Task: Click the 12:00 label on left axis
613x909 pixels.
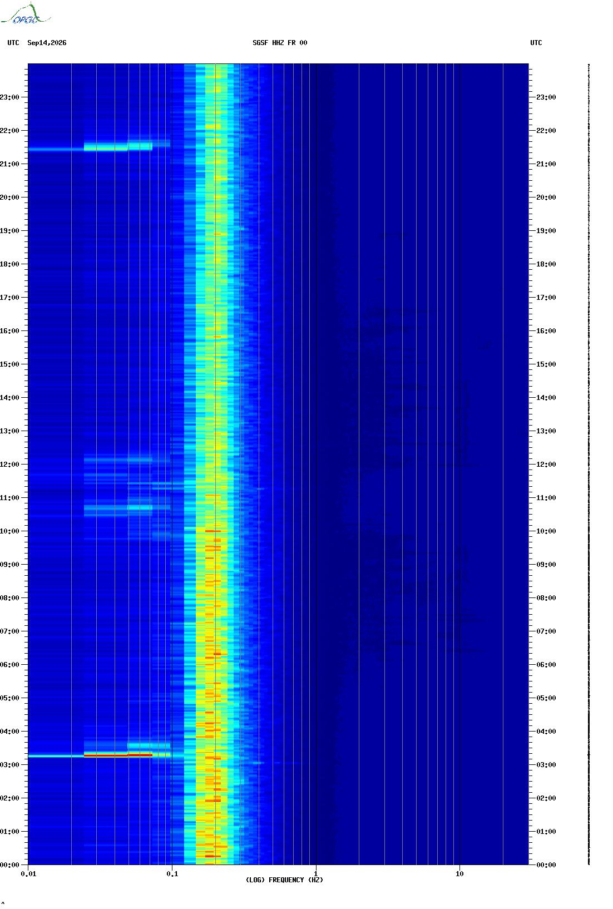Action: click(9, 465)
